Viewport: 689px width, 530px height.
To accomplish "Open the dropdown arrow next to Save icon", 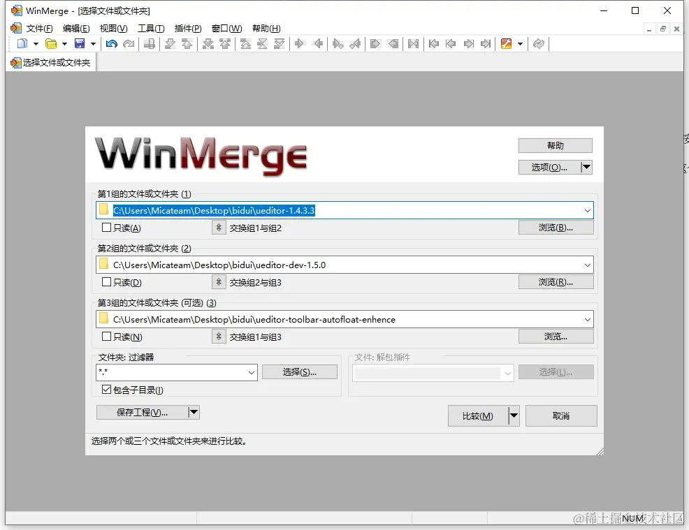I will [93, 43].
